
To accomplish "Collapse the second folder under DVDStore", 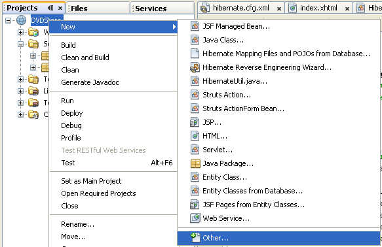I will tap(21, 44).
